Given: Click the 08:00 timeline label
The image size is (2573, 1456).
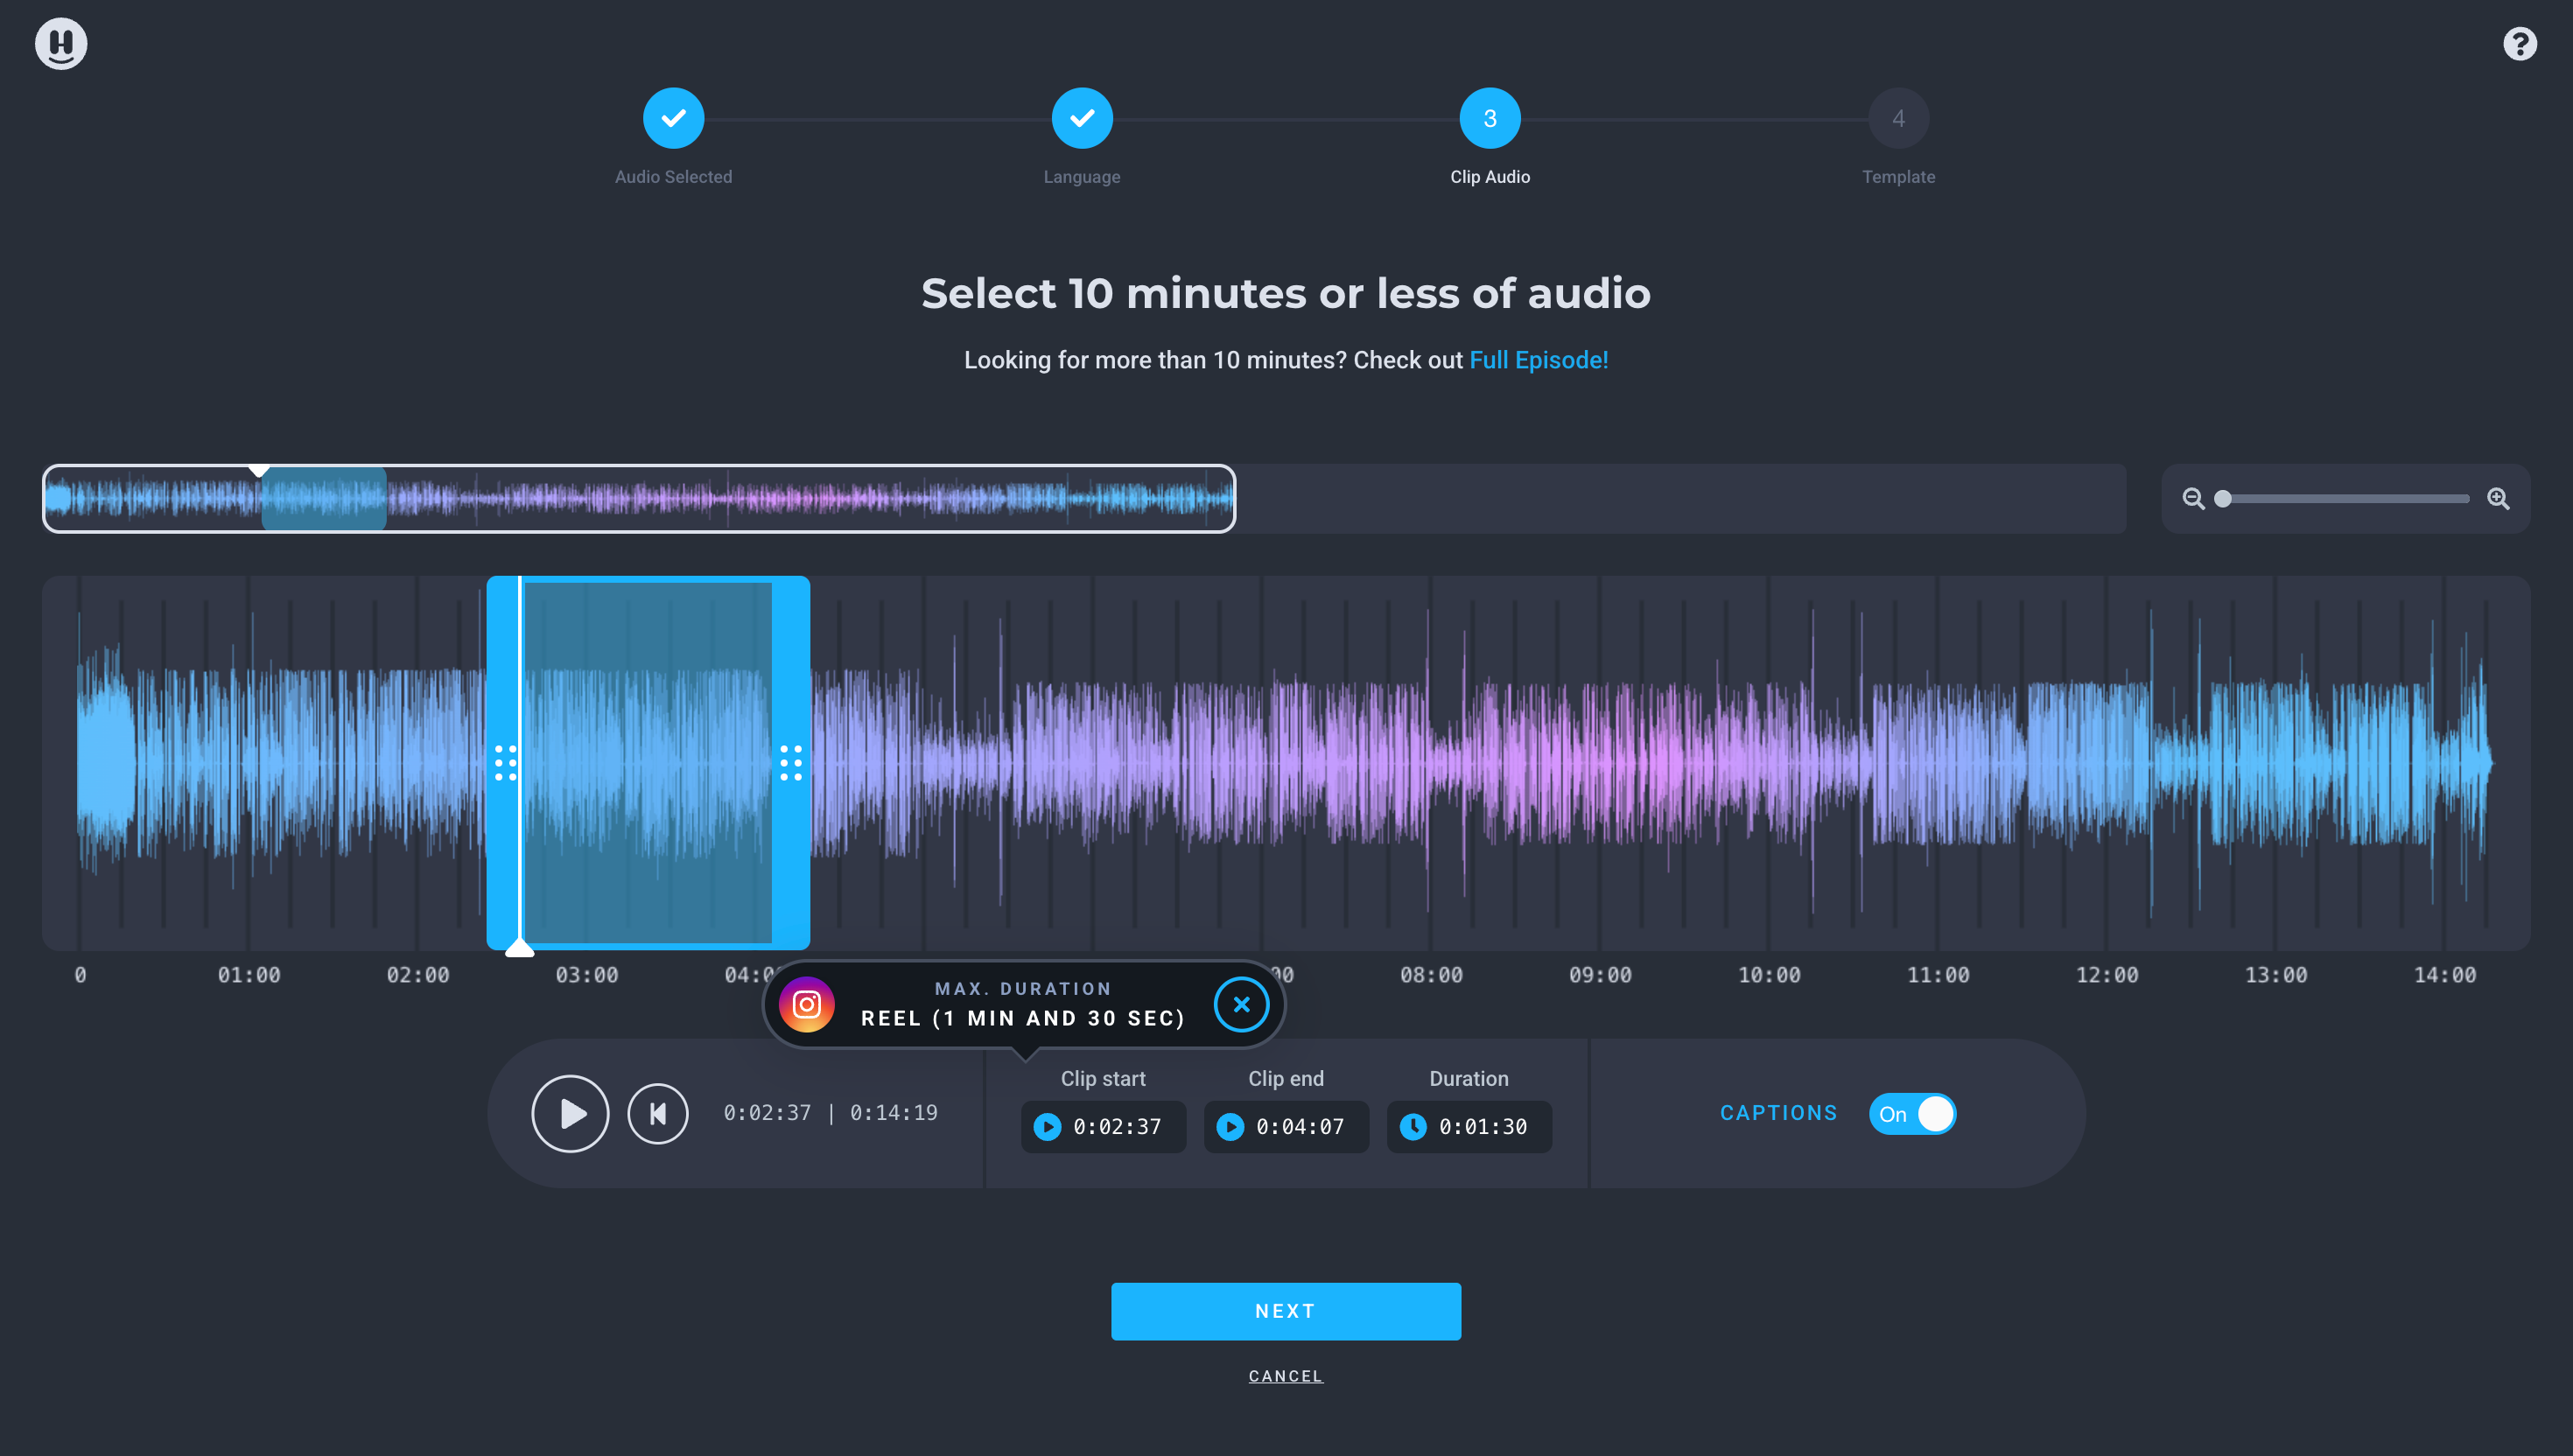Looking at the screenshot, I should coord(1431,975).
